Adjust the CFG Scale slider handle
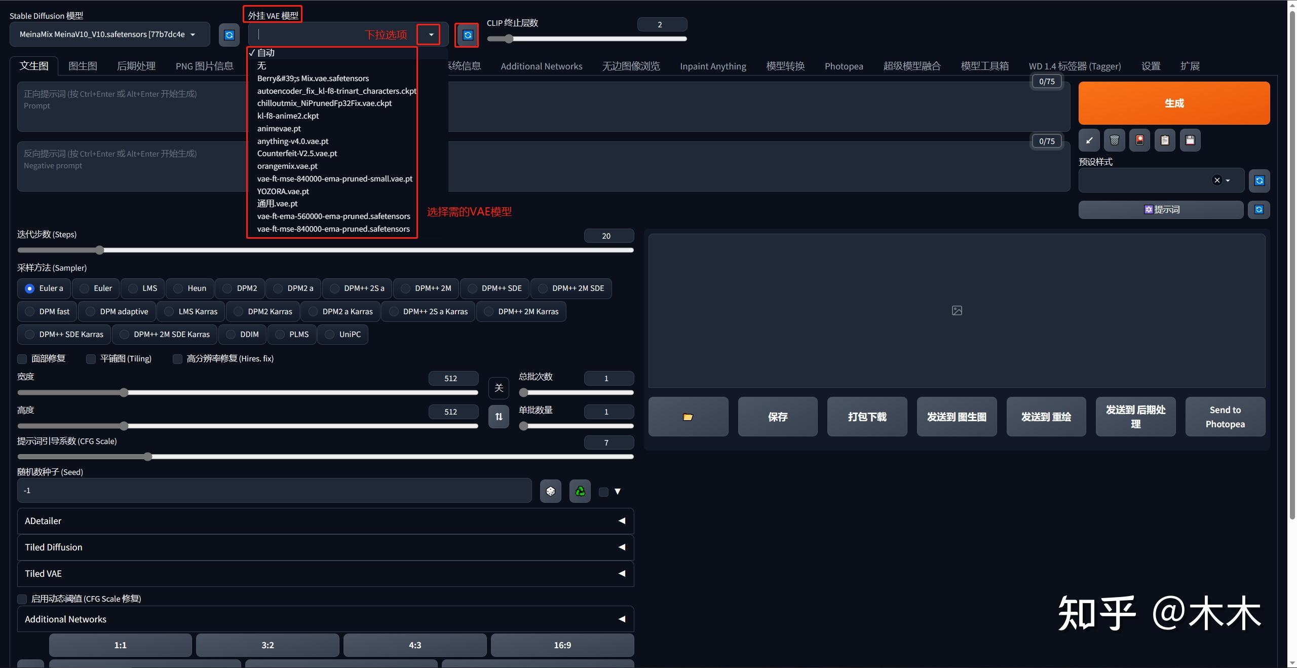Viewport: 1297px width, 668px height. coord(148,457)
